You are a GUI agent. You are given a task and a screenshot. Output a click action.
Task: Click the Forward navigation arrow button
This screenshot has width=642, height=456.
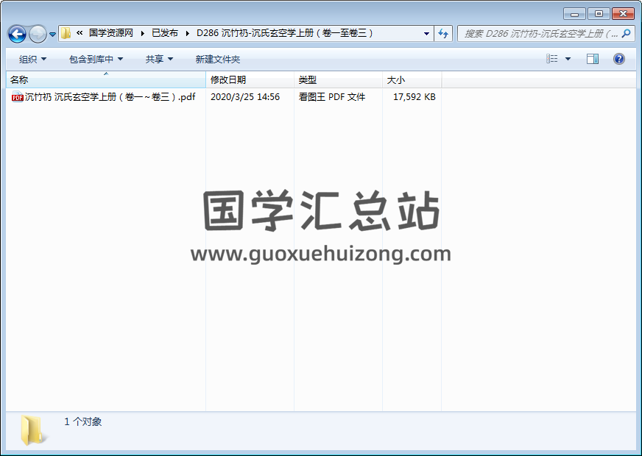[x=37, y=34]
